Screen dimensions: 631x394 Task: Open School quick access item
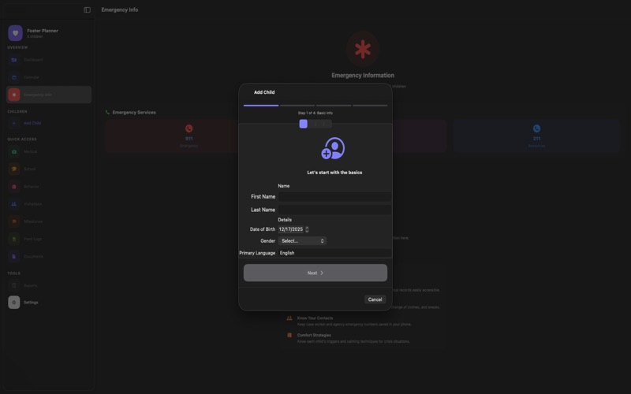48,169
